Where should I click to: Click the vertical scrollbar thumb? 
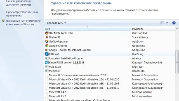pyautogui.click(x=177, y=62)
